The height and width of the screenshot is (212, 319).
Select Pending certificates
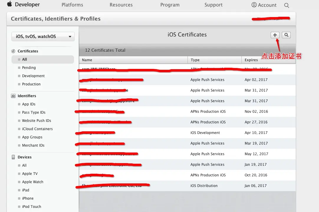29,67
